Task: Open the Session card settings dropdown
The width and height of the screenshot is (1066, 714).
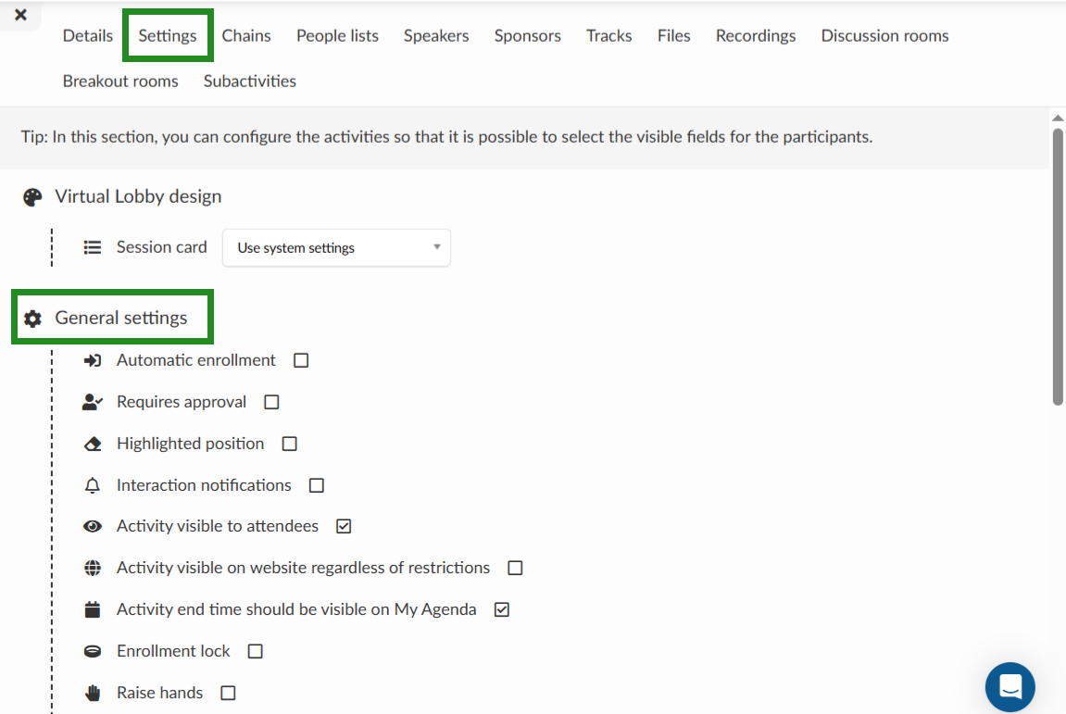Action: coord(336,247)
